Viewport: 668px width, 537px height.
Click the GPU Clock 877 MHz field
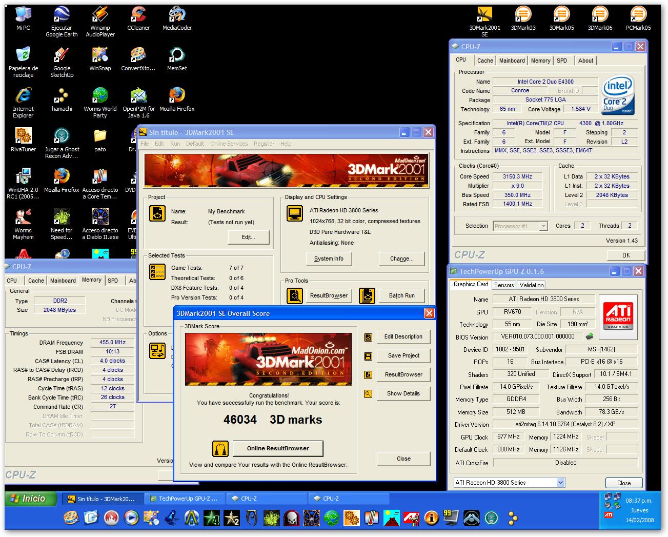509,436
